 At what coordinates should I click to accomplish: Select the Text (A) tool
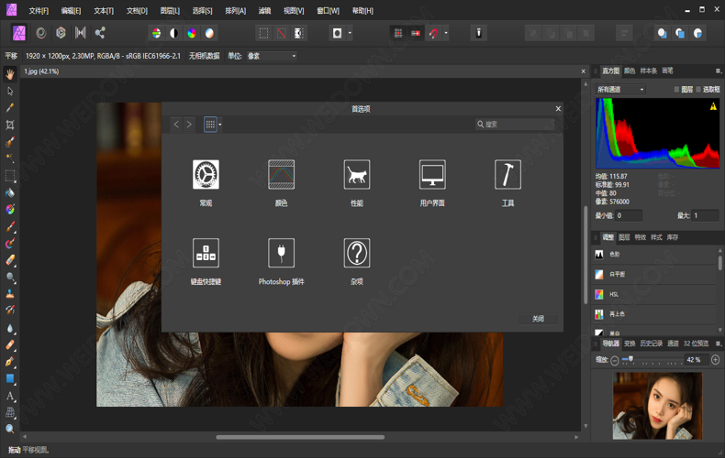point(10,396)
